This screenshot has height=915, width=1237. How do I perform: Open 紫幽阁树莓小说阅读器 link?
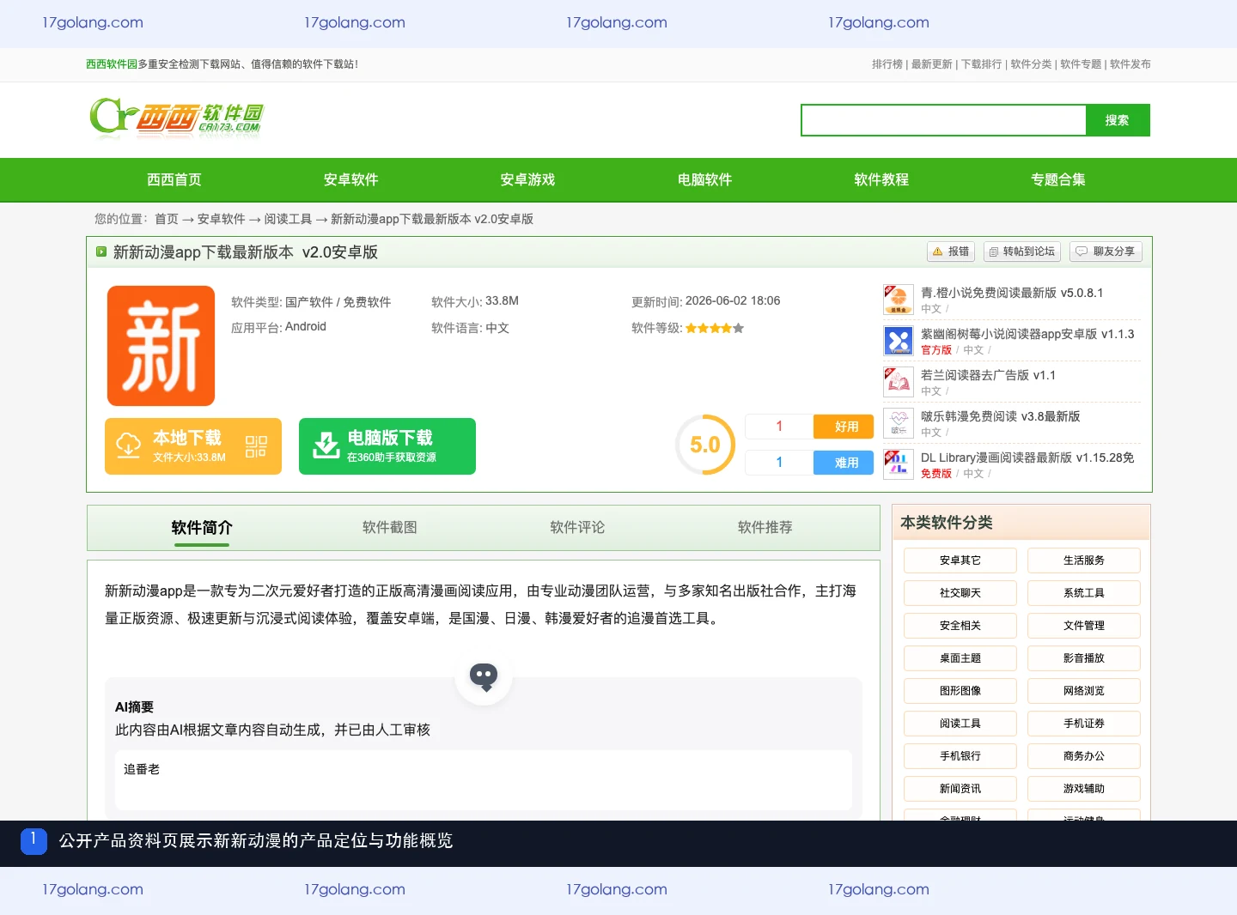click(x=1027, y=334)
